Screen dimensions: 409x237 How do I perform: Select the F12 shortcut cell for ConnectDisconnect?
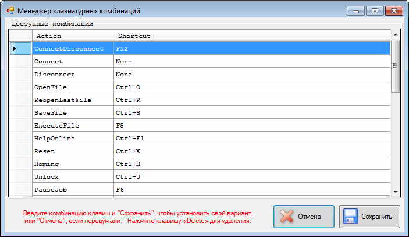coord(251,49)
